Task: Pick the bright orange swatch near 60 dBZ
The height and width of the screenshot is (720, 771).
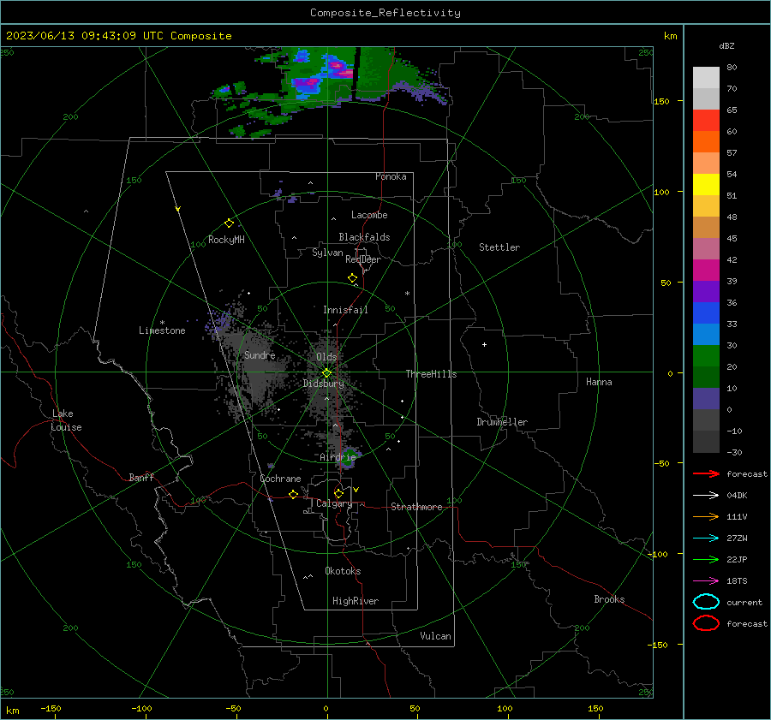Action: [706, 141]
